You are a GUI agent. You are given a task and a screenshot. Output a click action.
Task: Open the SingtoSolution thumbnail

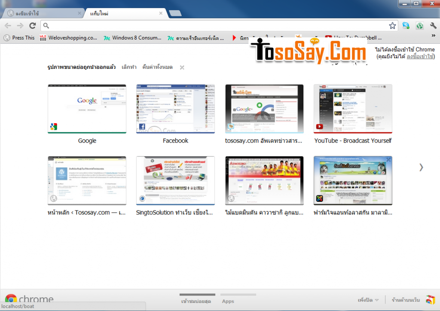175,180
